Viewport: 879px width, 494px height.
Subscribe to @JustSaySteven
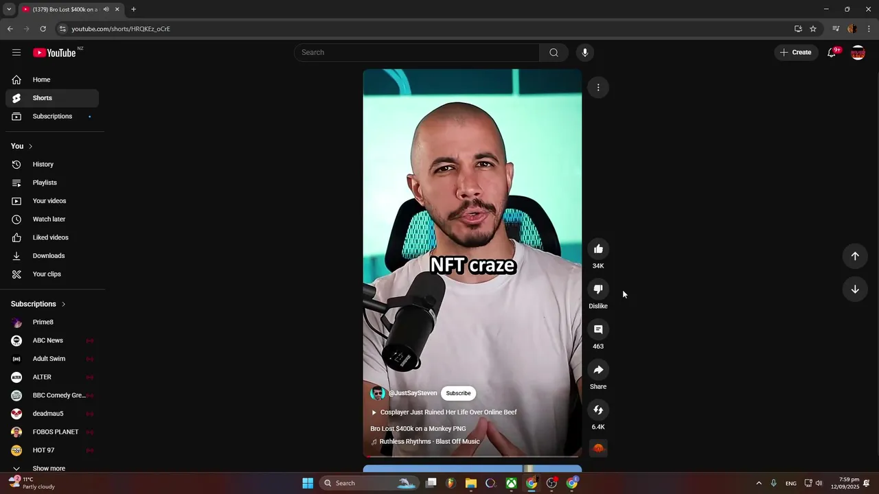[458, 393]
